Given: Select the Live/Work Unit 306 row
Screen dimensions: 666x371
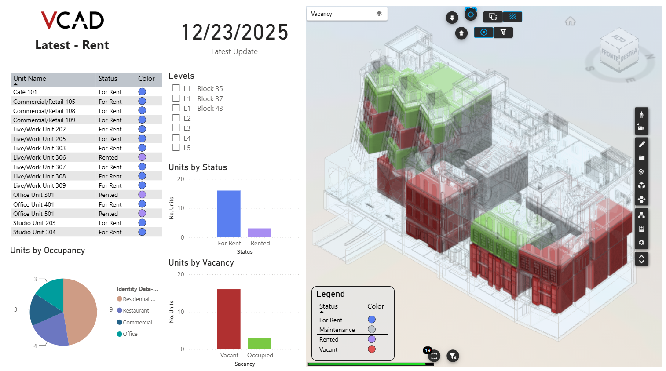Looking at the screenshot, I should (x=86, y=157).
